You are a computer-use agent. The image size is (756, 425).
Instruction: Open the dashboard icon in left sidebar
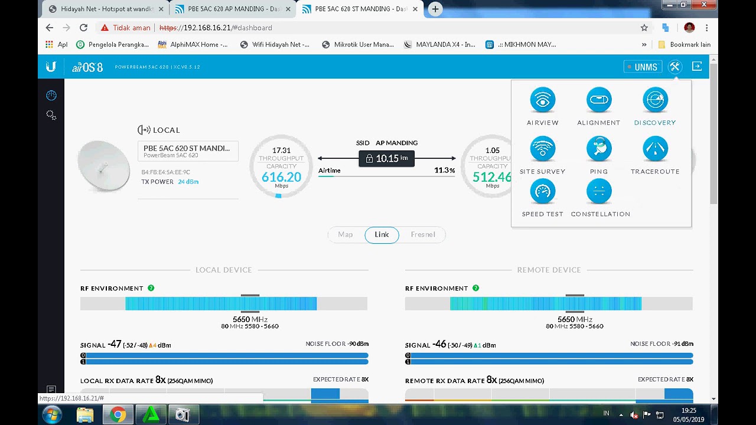point(51,96)
